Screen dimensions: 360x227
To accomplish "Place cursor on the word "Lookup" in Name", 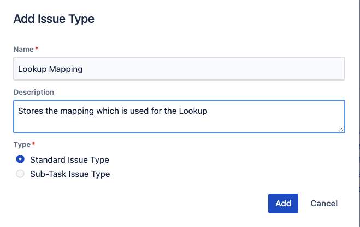I will [32, 69].
